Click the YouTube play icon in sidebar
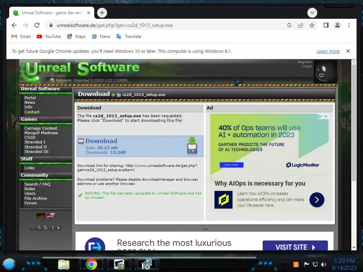The width and height of the screenshot is (363, 272). [x=58, y=228]
